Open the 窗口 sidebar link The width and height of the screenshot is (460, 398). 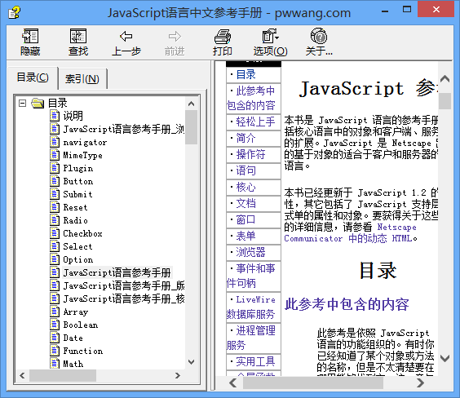(245, 219)
